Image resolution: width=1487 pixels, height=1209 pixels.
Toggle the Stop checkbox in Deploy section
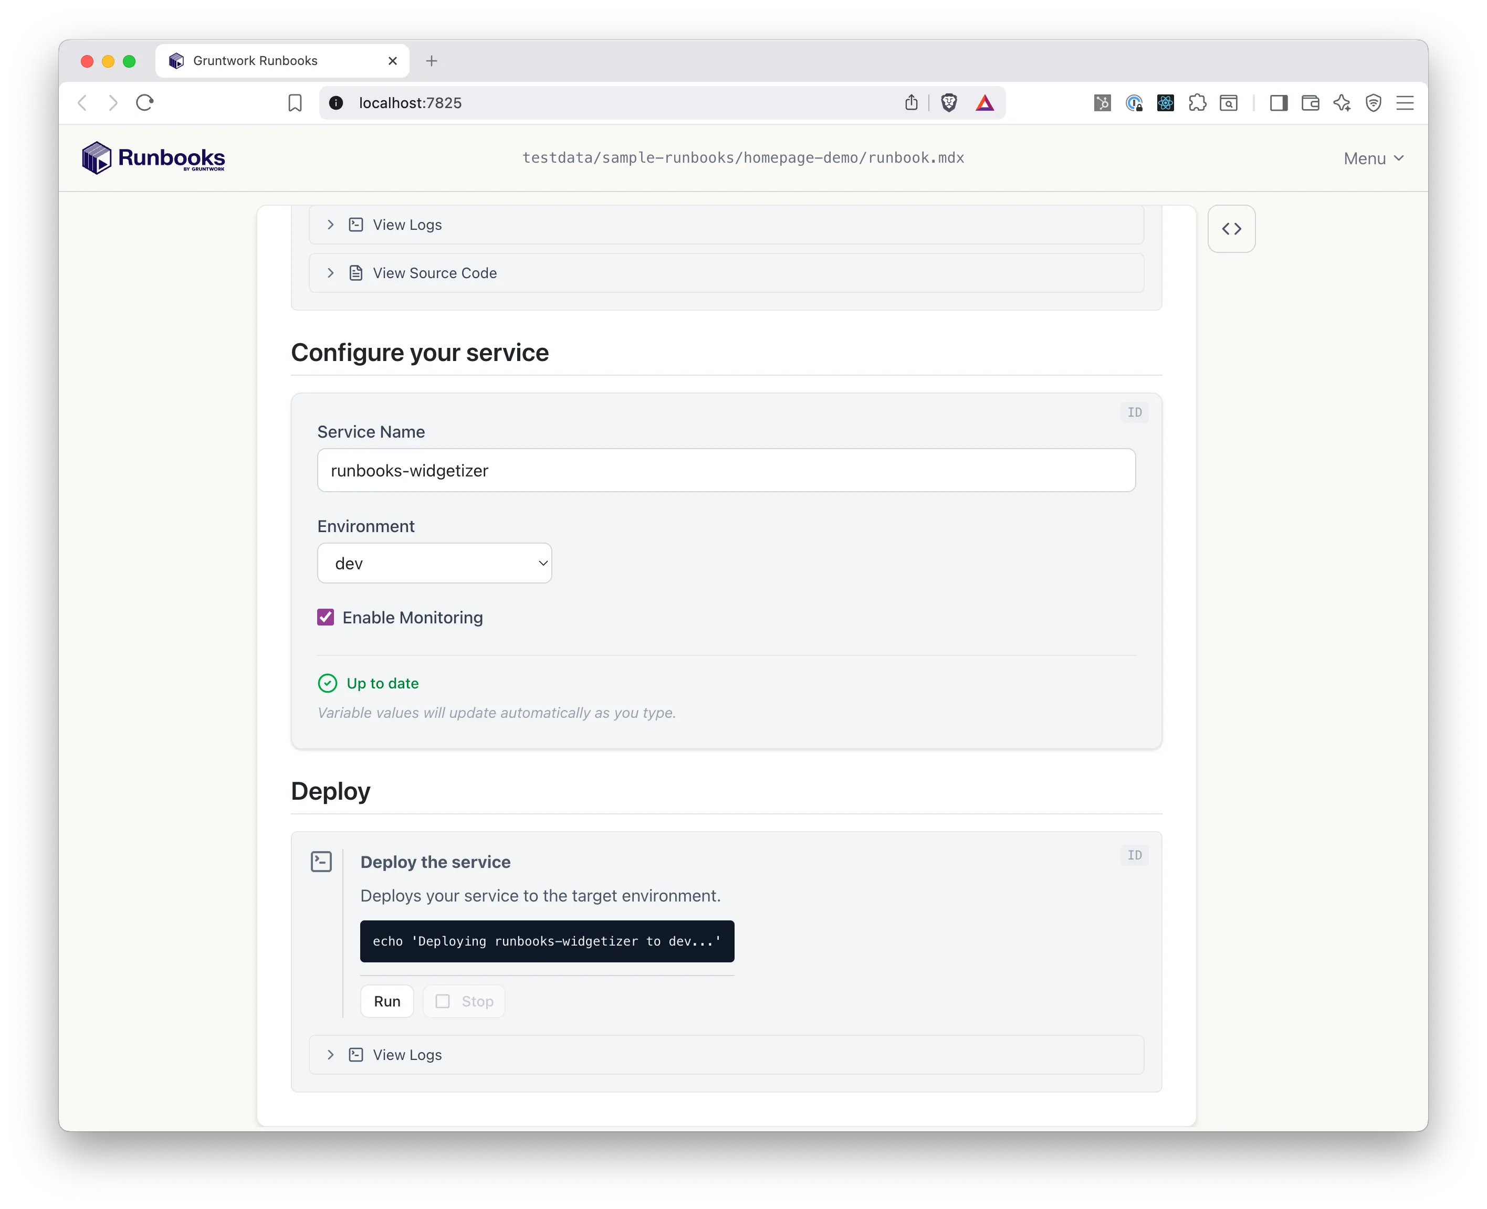pyautogui.click(x=444, y=1001)
